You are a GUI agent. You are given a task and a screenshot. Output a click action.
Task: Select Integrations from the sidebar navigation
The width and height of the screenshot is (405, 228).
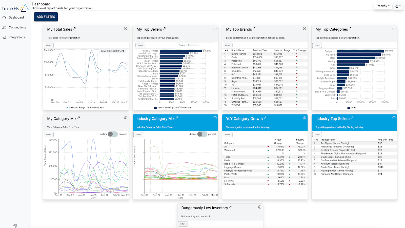pos(18,37)
